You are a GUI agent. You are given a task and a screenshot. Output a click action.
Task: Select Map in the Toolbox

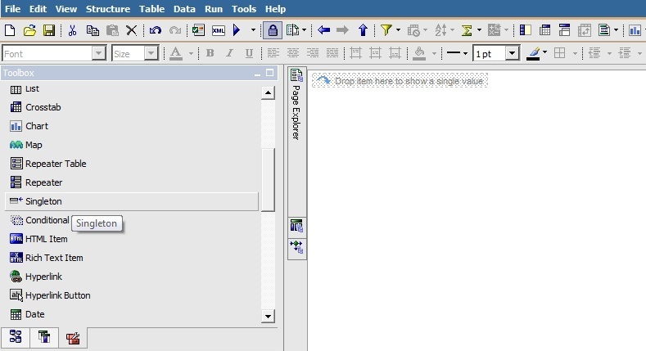click(132, 145)
